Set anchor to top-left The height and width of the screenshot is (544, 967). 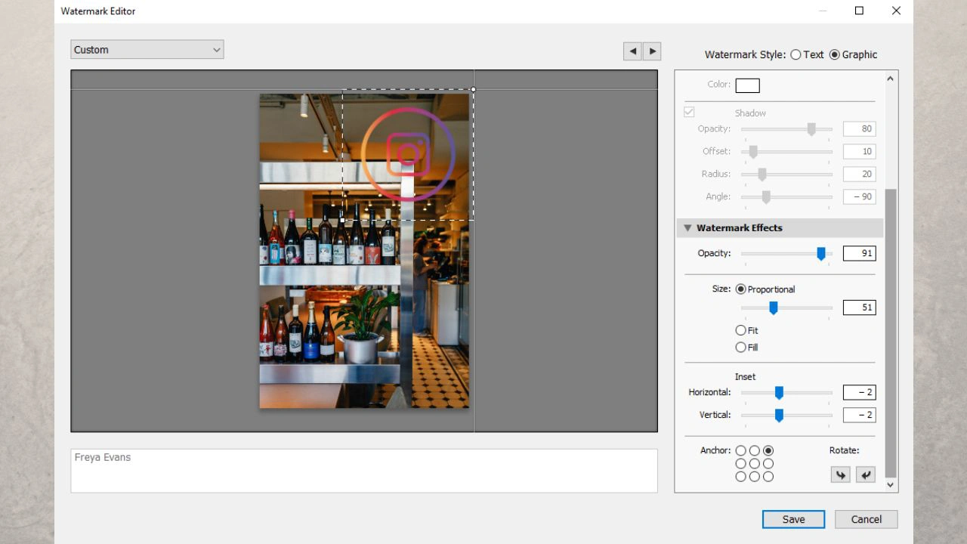740,450
